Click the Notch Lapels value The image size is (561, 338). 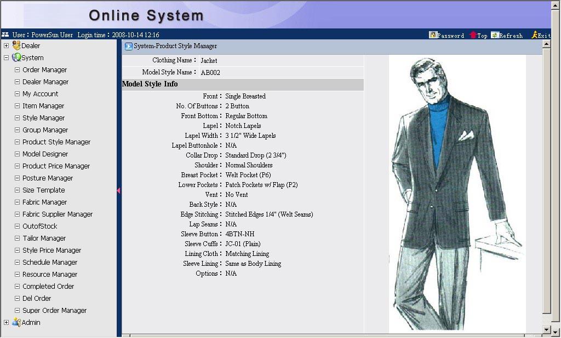pyautogui.click(x=243, y=126)
